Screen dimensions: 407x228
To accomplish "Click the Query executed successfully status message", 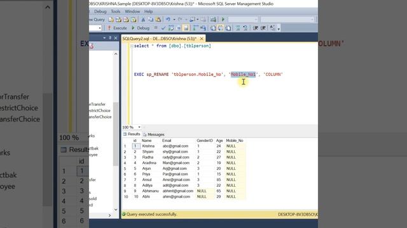I will (151, 214).
